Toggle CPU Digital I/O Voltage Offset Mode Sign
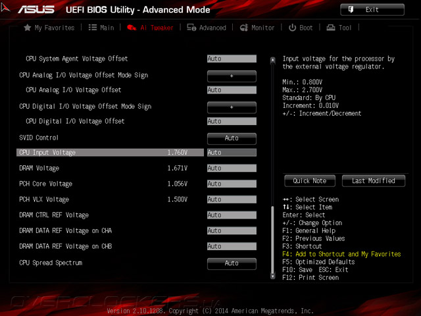421x316 pixels. 232,107
